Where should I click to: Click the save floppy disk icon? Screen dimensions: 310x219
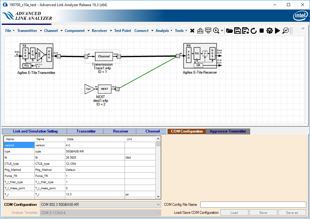click(x=237, y=31)
